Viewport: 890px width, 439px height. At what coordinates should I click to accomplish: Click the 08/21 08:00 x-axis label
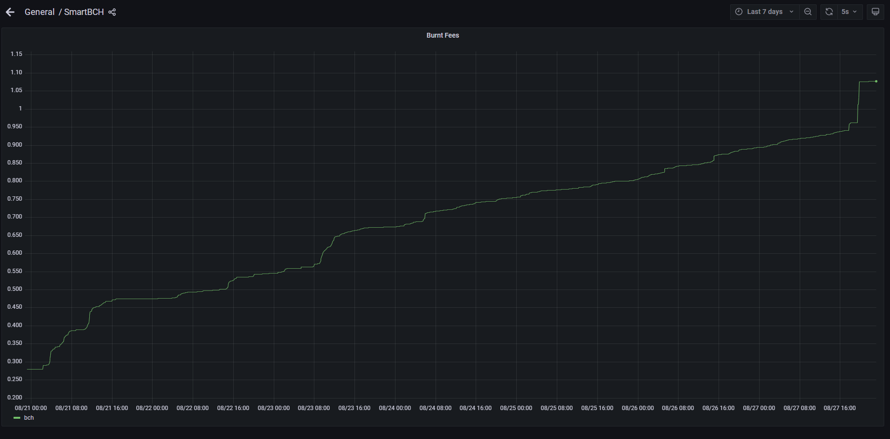pyautogui.click(x=71, y=408)
